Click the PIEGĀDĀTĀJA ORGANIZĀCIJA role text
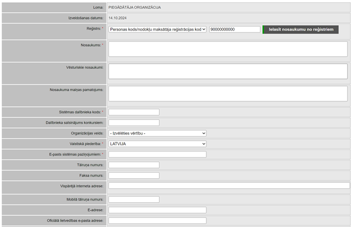 (134, 7)
